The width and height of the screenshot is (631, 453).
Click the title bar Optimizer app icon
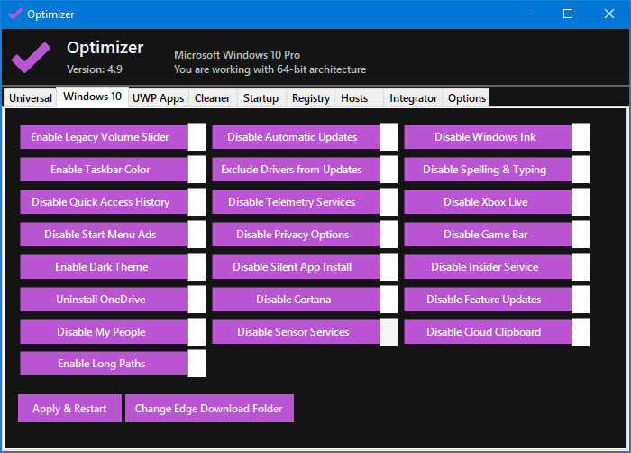point(14,14)
